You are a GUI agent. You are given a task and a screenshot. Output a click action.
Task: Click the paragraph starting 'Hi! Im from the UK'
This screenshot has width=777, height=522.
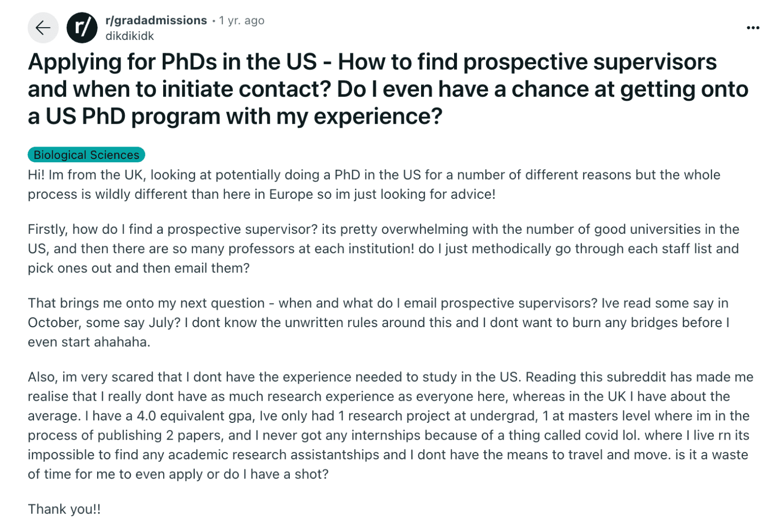pyautogui.click(x=374, y=185)
